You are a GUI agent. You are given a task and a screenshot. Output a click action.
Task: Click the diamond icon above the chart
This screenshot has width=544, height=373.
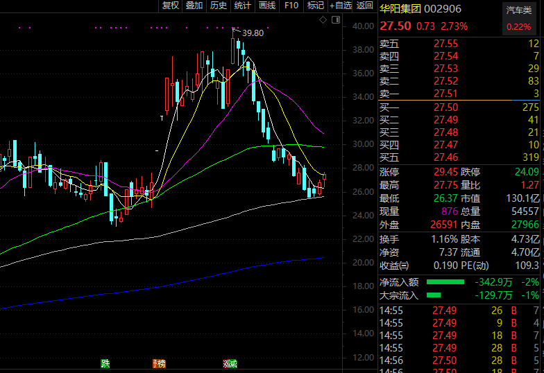click(x=323, y=20)
